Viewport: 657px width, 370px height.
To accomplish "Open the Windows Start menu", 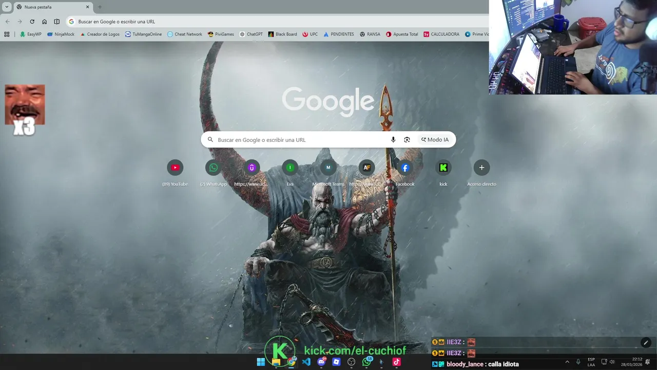I will [261, 362].
